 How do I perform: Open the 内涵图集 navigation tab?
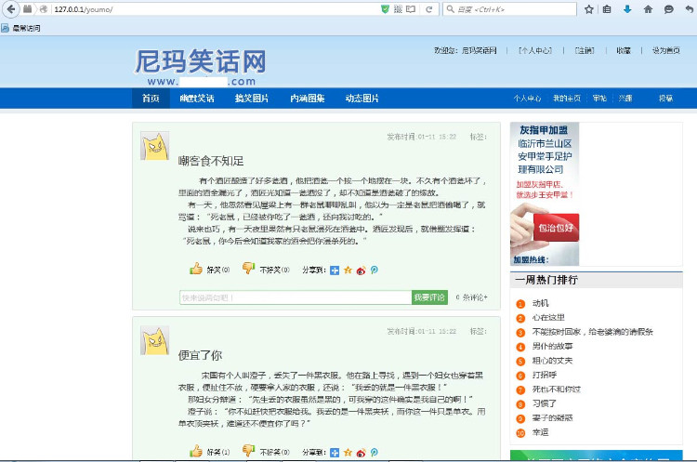308,99
